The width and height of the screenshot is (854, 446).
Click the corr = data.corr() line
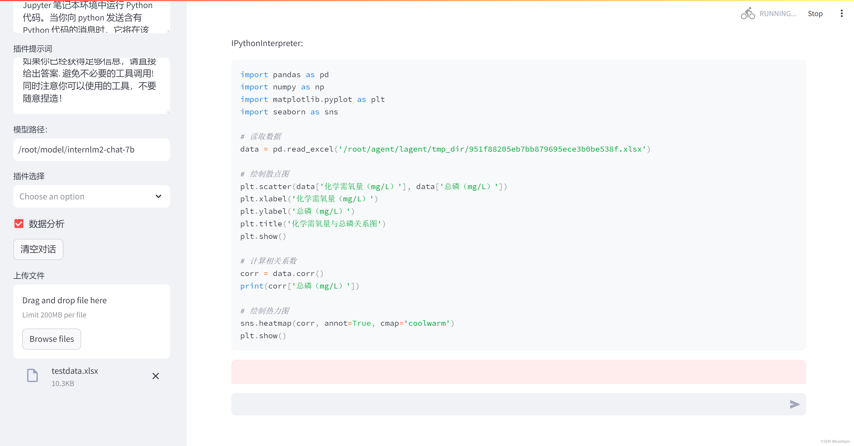[x=282, y=274]
